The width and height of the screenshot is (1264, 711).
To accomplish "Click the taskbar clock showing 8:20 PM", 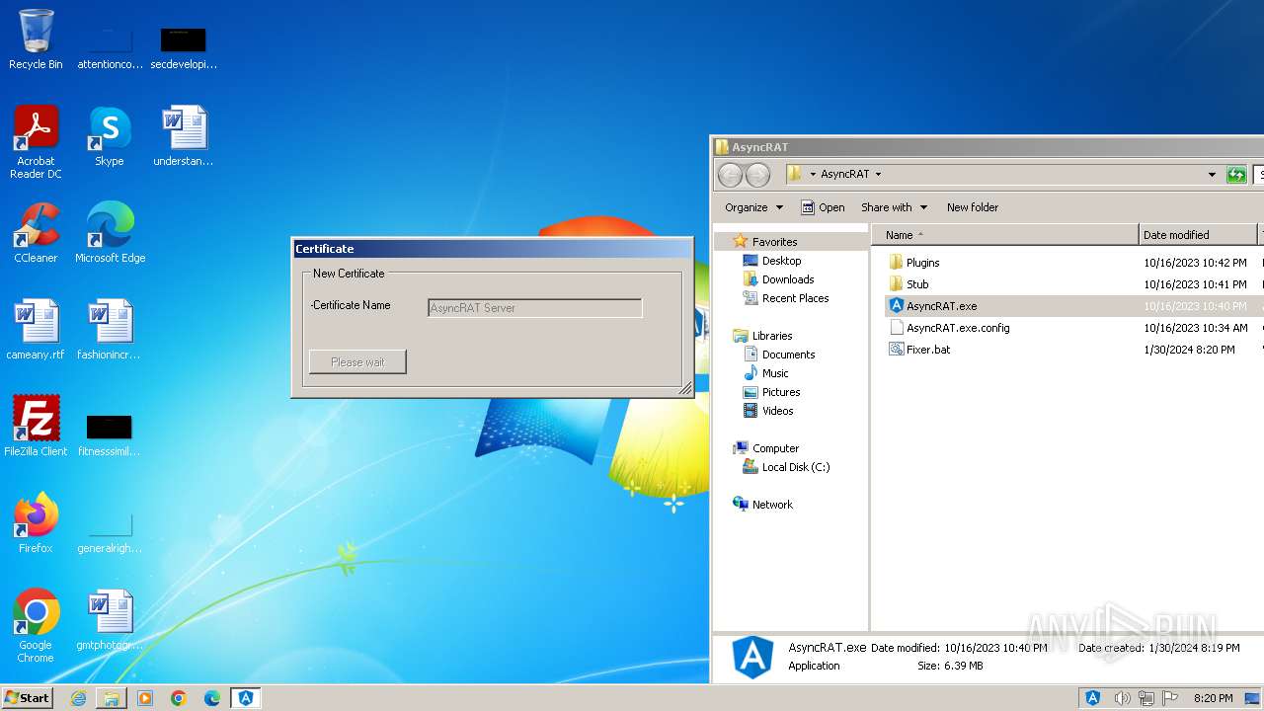I will [1213, 698].
